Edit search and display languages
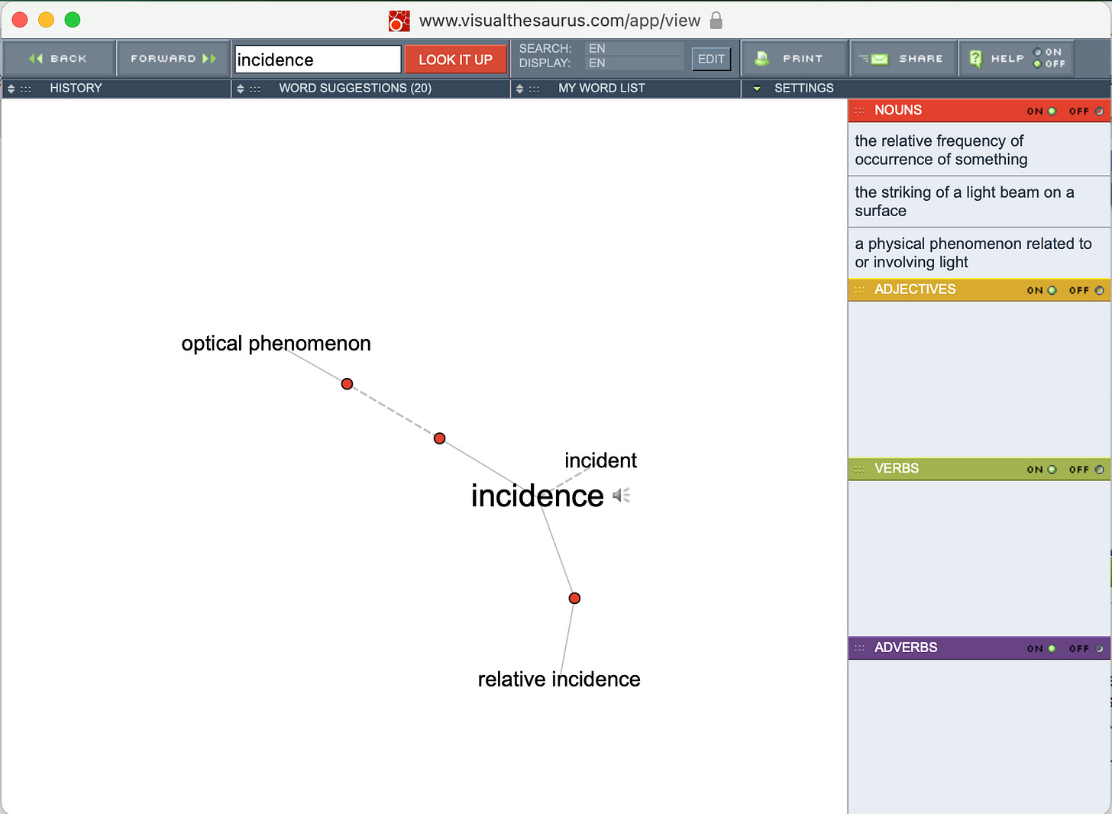The image size is (1112, 814). (x=711, y=59)
